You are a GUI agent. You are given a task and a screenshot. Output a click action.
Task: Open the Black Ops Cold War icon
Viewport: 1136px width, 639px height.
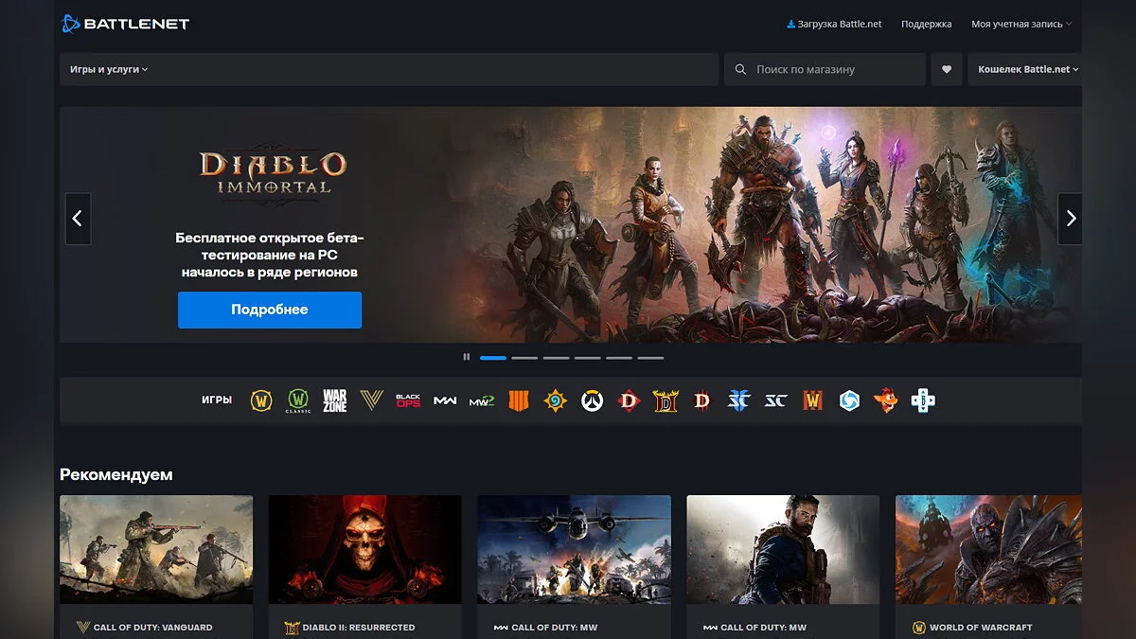(x=408, y=400)
